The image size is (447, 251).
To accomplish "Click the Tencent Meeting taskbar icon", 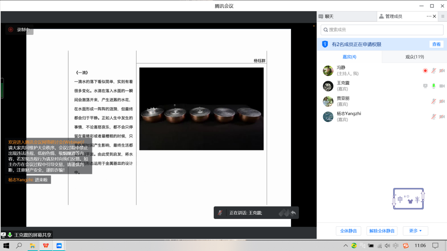I will [59, 245].
